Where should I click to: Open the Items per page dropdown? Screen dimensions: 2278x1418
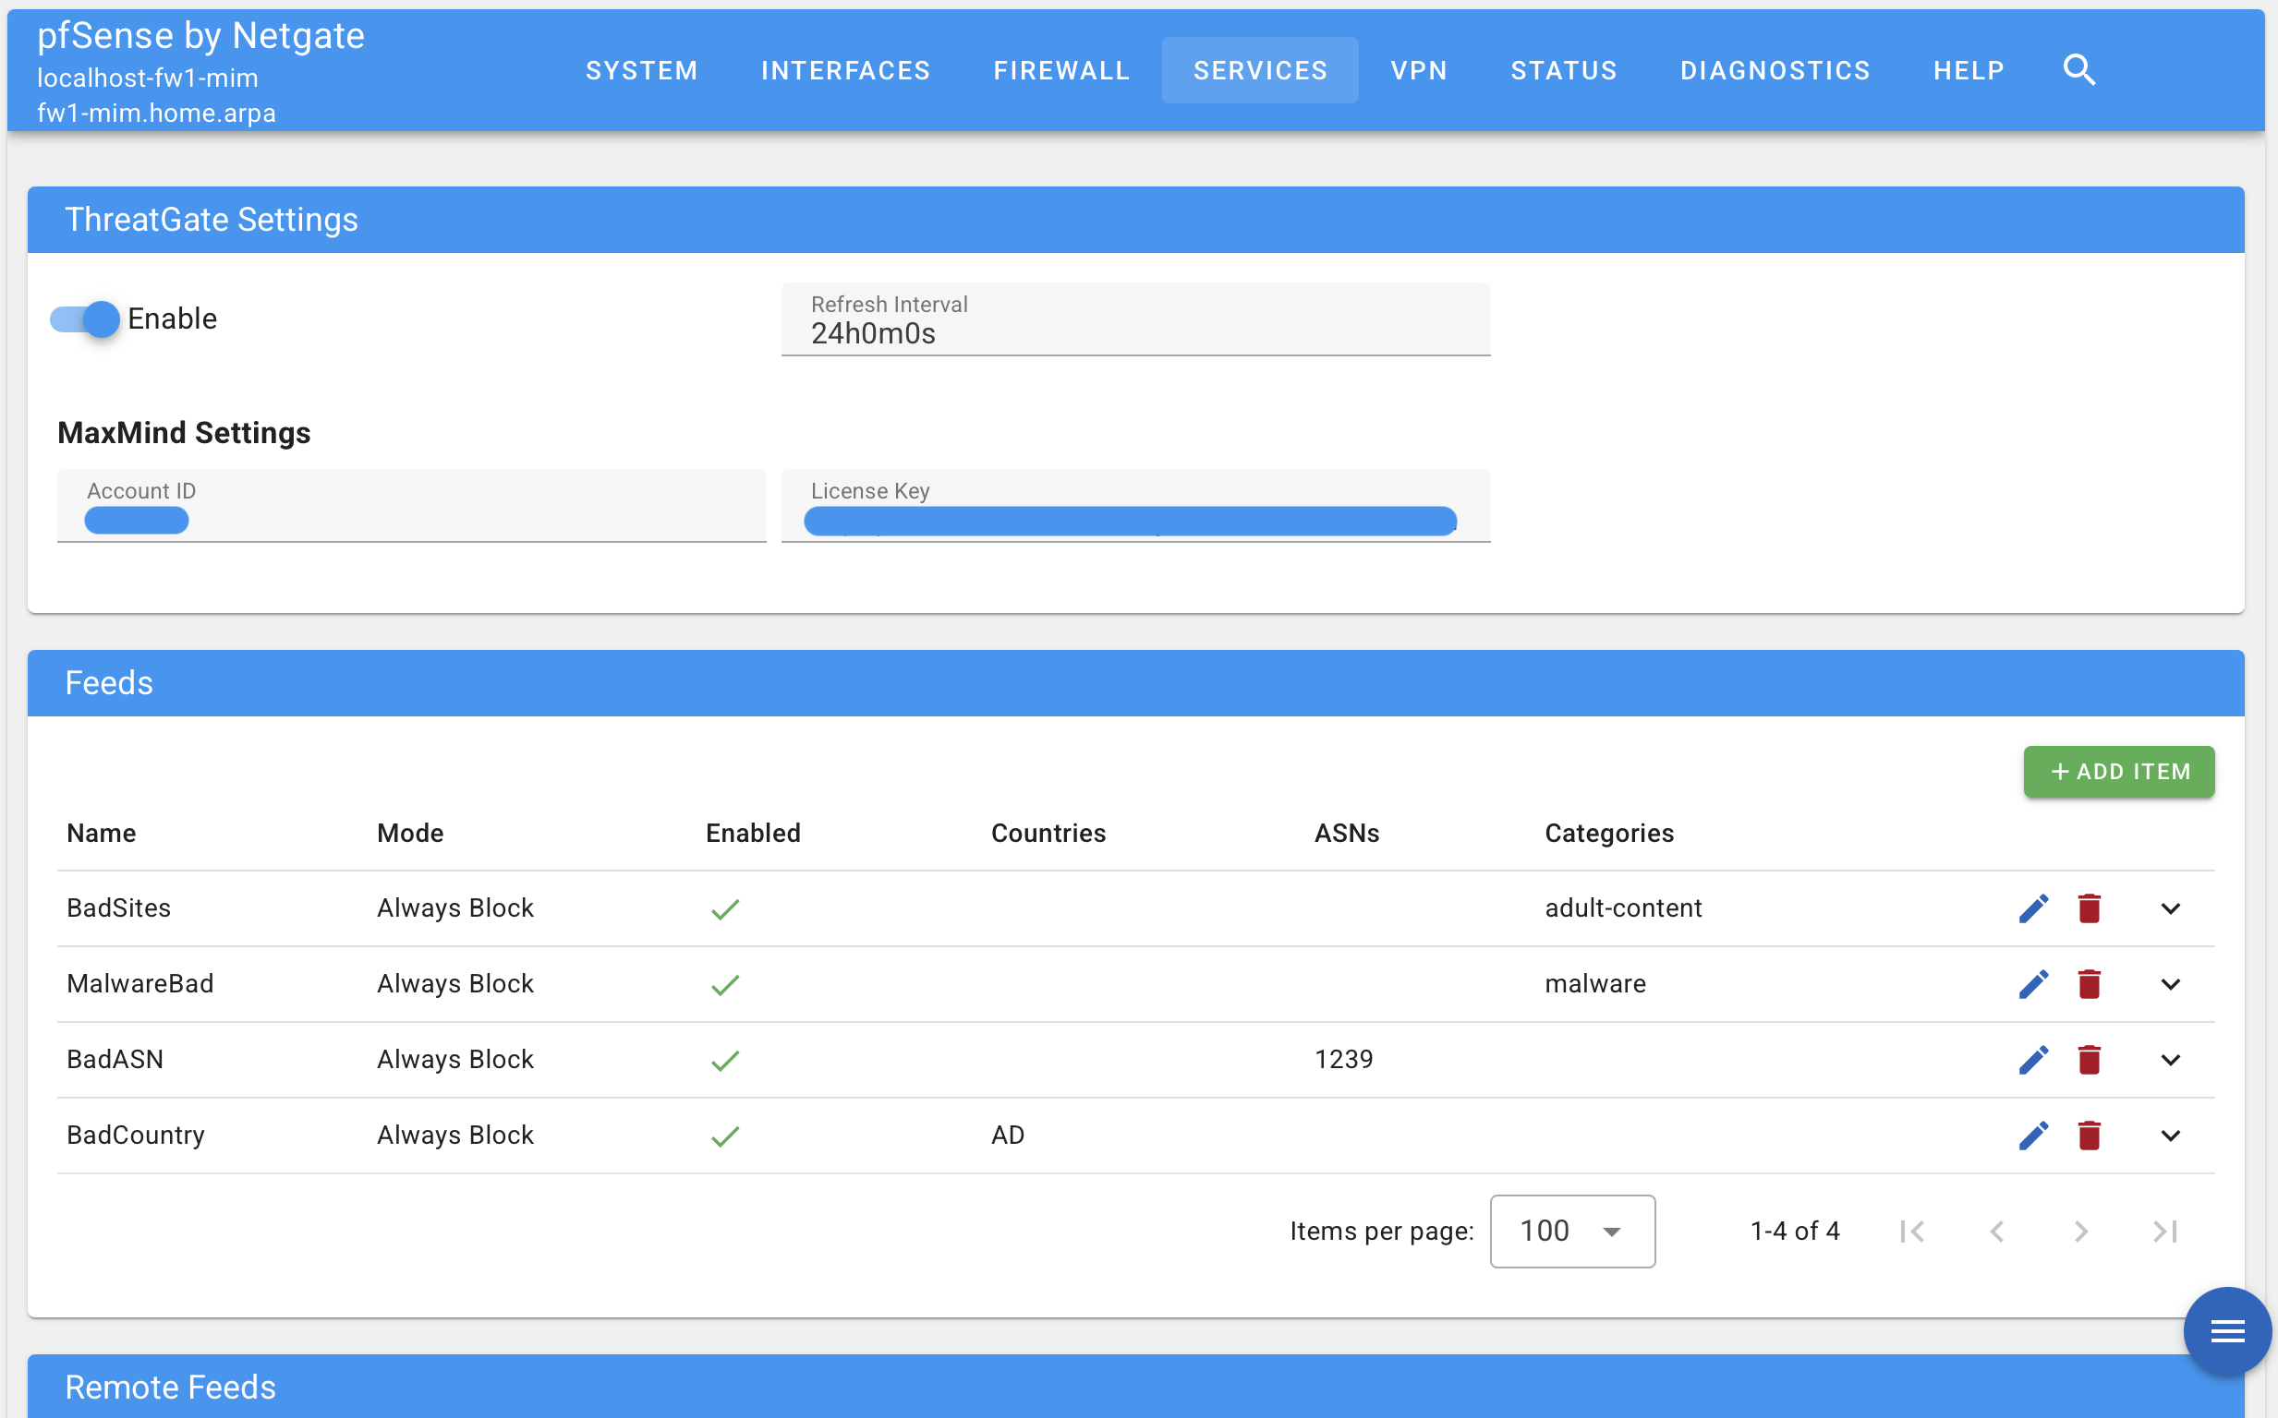1572,1232
